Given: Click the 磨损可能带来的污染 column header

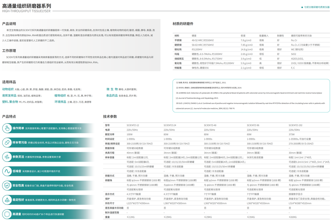Looking at the screenshot, I should click(x=301, y=35).
